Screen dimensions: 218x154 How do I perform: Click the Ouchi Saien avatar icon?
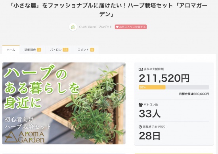tap(73, 27)
